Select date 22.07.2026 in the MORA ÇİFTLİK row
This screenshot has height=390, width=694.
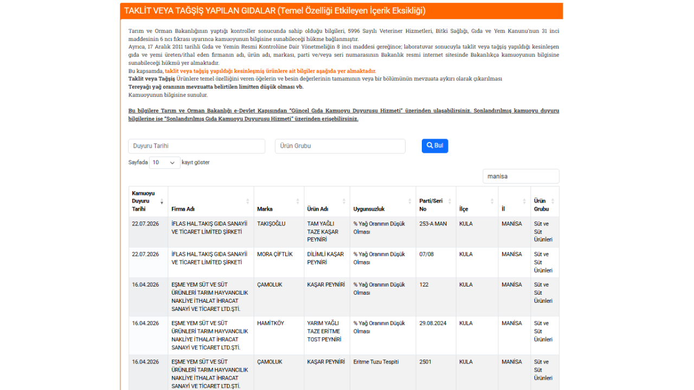tap(145, 254)
